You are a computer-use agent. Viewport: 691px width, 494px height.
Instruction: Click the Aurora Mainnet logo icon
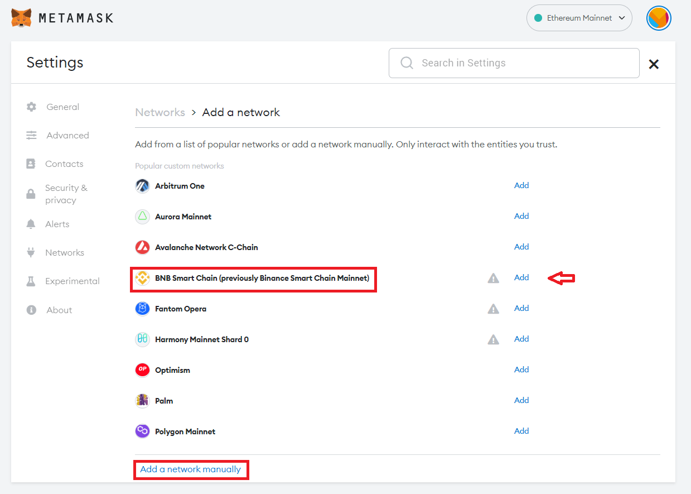coord(142,217)
